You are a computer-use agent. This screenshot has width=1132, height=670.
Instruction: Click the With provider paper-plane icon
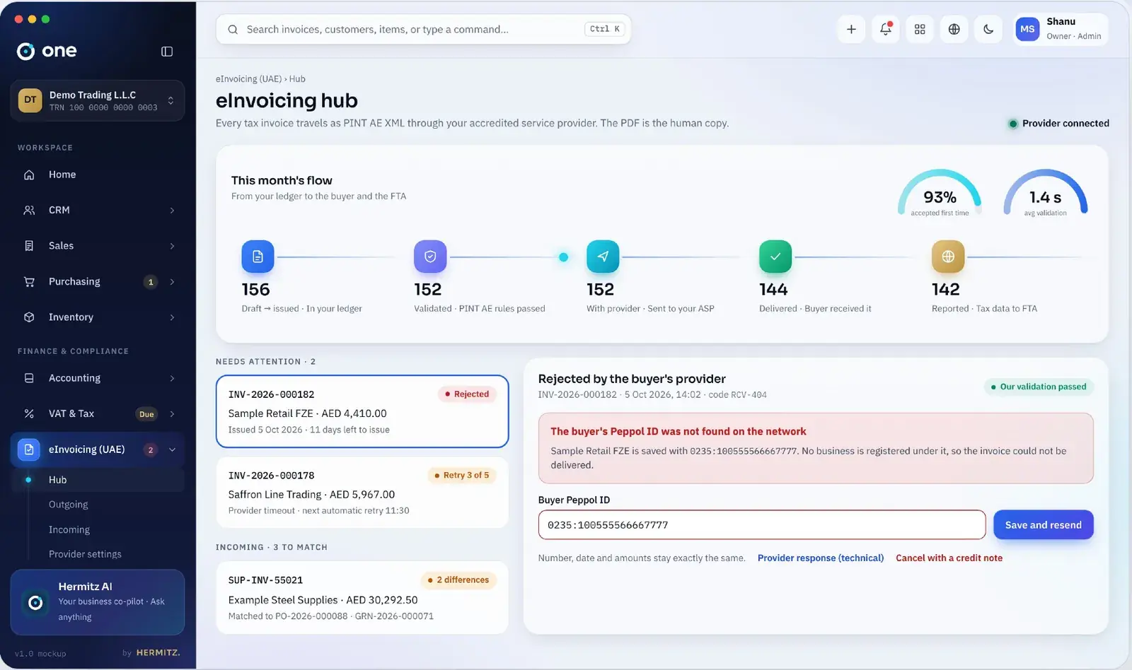coord(603,257)
